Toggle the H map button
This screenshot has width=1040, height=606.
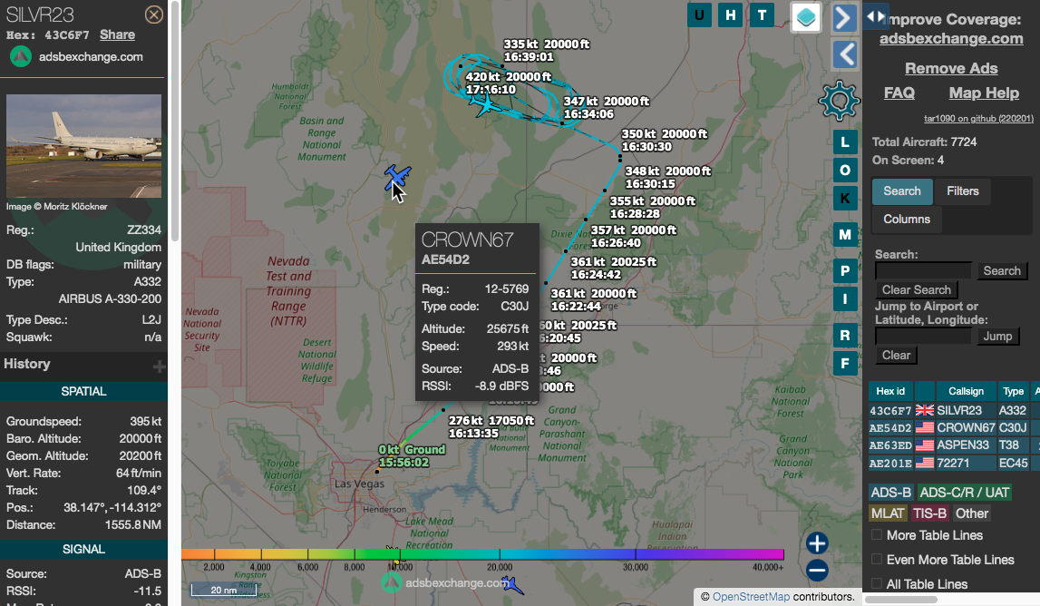pos(730,15)
